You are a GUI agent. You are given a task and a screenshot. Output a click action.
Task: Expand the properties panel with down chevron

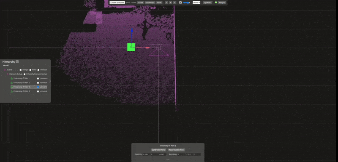(x=168, y=159)
